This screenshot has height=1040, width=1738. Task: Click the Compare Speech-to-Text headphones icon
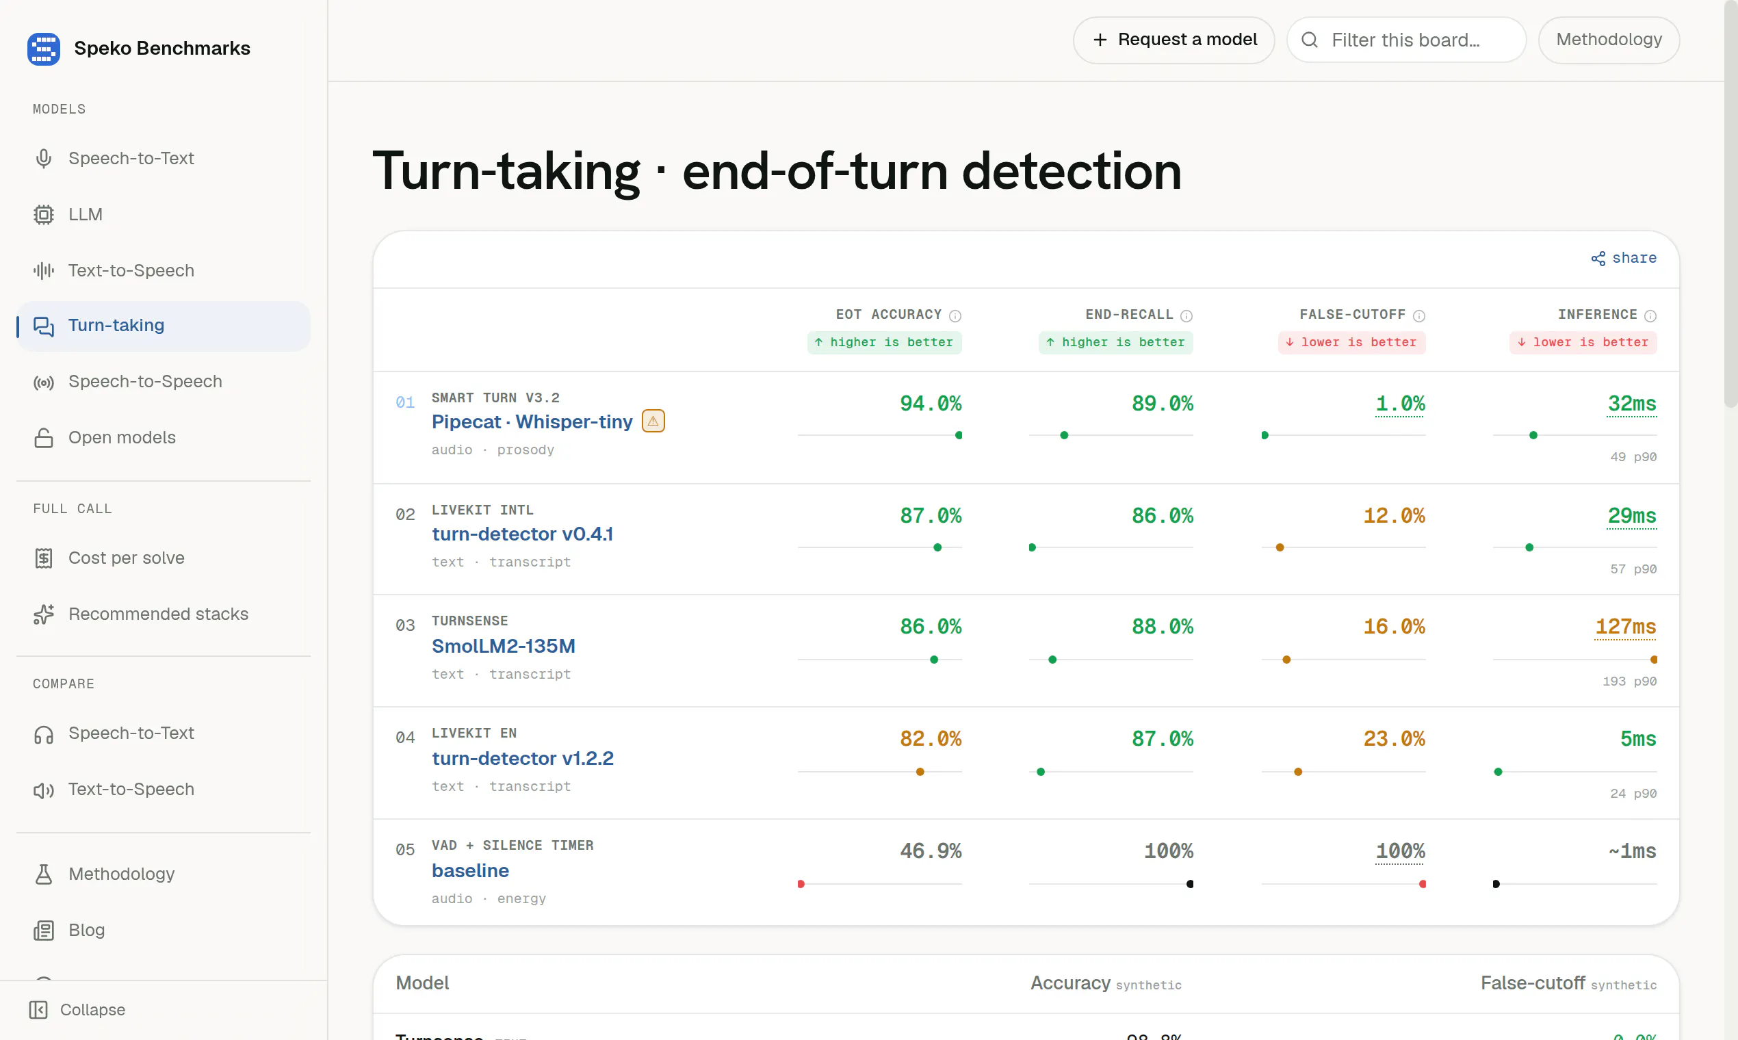(x=44, y=733)
